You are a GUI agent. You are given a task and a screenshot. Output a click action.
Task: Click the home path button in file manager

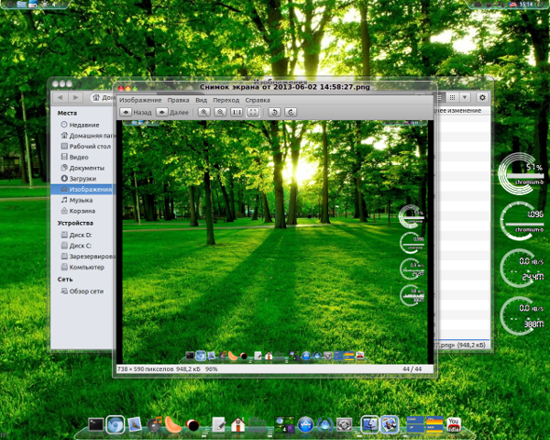click(103, 97)
